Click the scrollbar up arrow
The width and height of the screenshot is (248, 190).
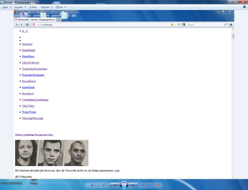(233, 29)
